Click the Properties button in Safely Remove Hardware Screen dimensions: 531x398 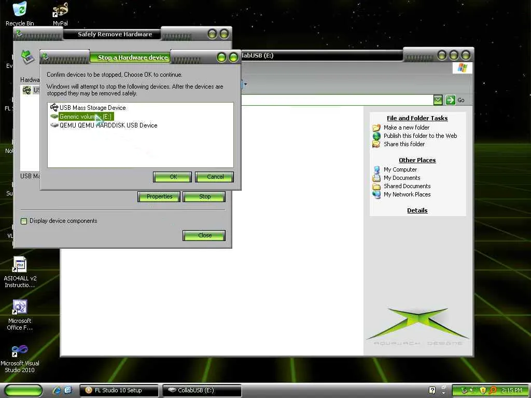pyautogui.click(x=159, y=196)
